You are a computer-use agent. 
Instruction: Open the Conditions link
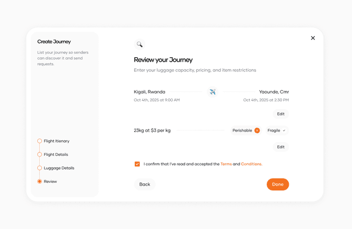click(251, 164)
